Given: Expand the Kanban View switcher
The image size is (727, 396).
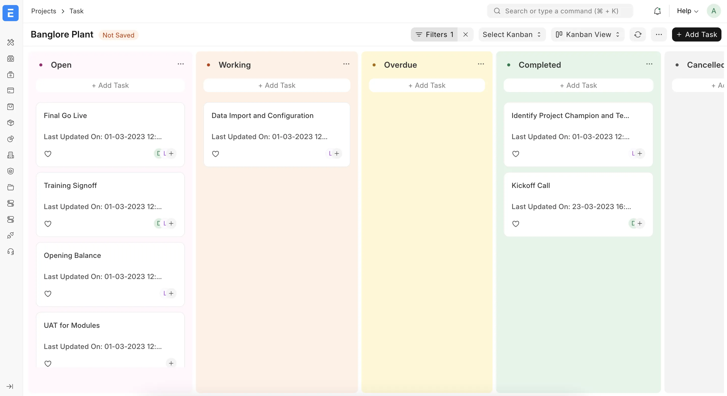Looking at the screenshot, I should [587, 34].
